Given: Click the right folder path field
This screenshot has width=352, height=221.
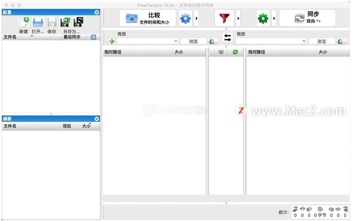Looking at the screenshot, I should pos(269,41).
